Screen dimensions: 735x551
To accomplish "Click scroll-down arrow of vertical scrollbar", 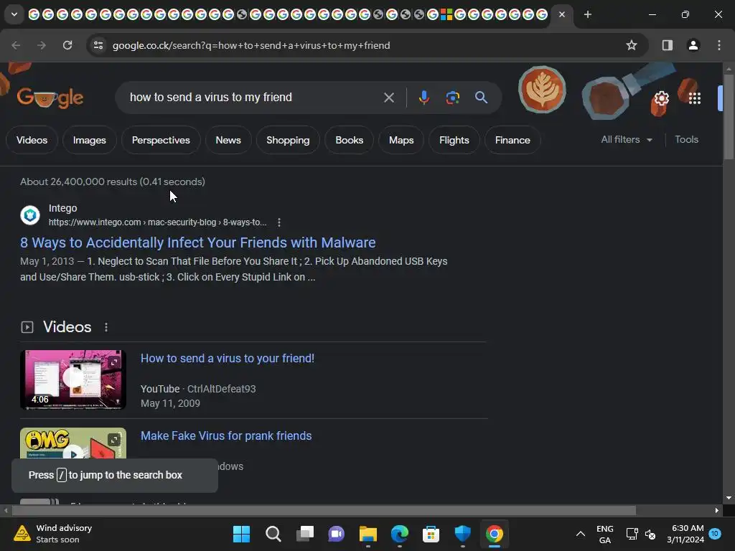I will click(729, 498).
